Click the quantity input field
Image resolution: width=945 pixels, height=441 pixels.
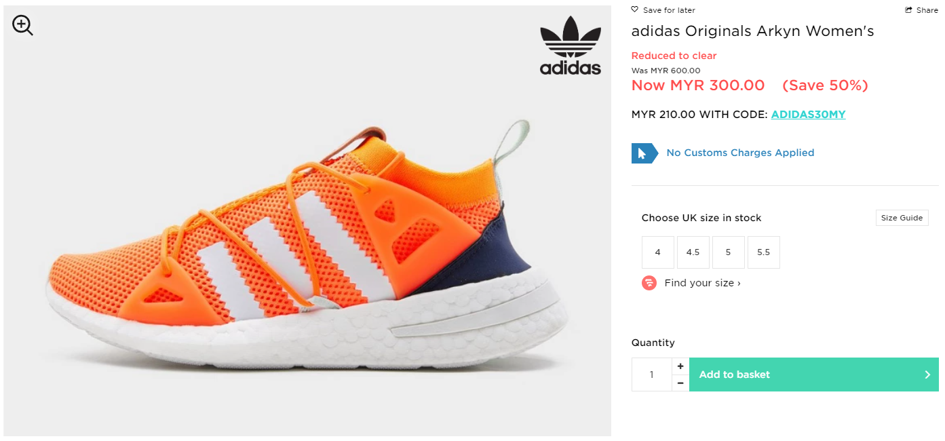[651, 375]
